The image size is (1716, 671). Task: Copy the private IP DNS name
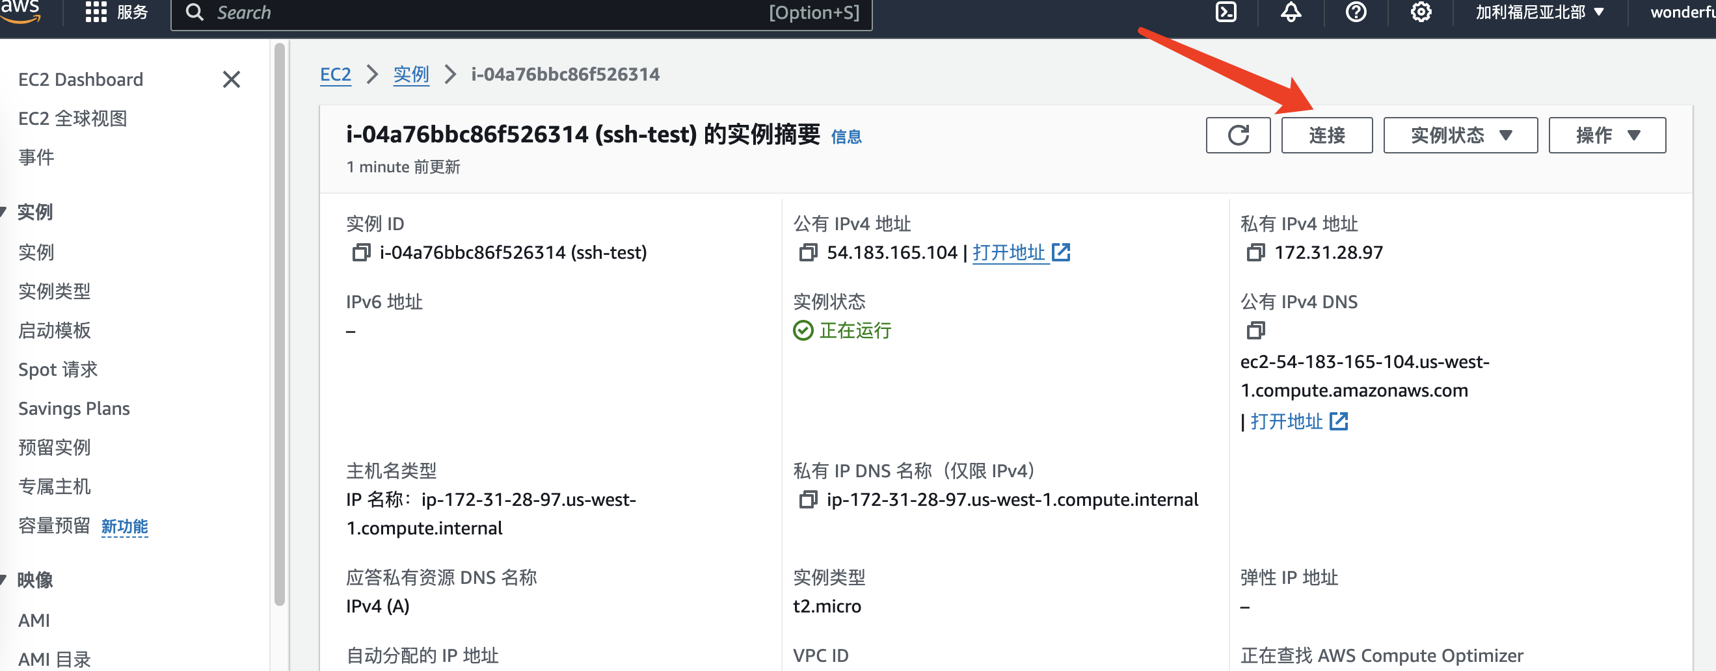pos(808,499)
